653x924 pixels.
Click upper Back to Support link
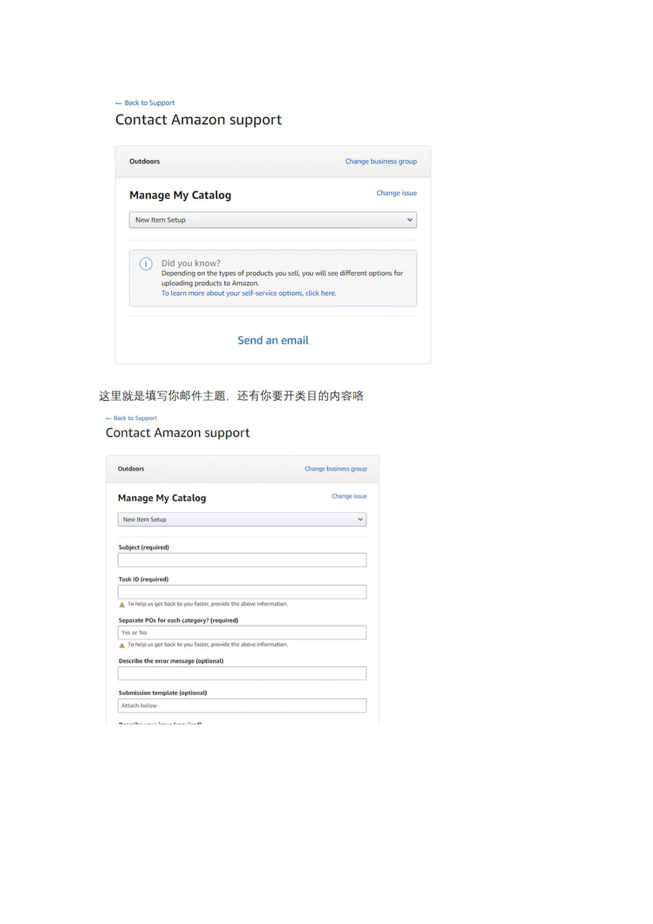pyautogui.click(x=145, y=103)
